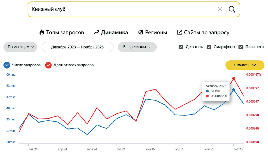This screenshot has width=268, height=153.
Task: Switch to the Топы запросов tab
Action: pos(65,33)
